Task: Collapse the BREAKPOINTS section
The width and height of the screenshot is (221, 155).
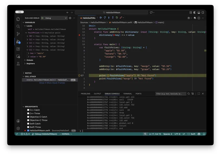Action: (23, 106)
